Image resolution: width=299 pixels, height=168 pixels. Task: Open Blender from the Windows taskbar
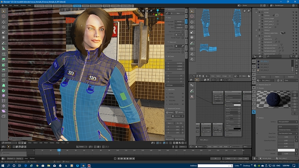tap(83, 166)
